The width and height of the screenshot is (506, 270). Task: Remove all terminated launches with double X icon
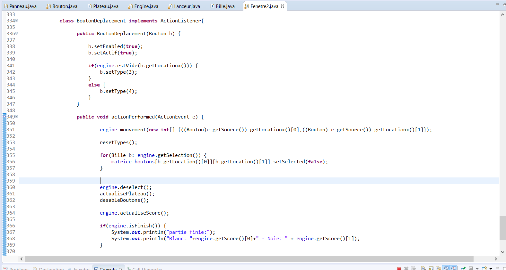point(414,268)
